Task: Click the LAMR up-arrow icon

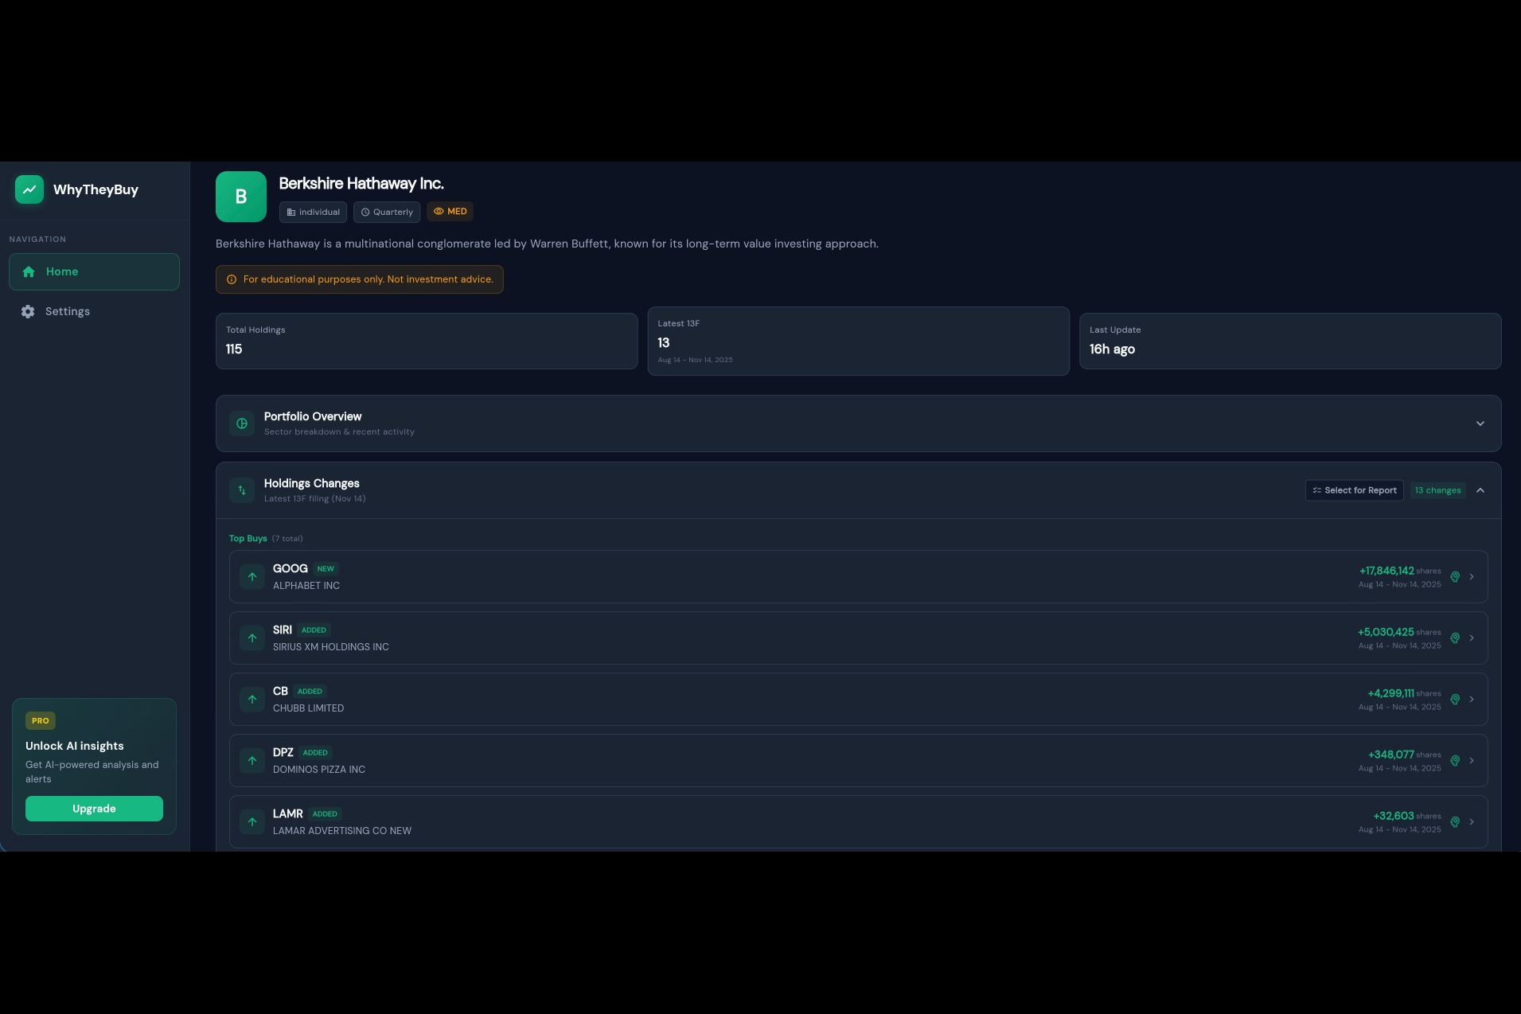Action: (x=252, y=822)
